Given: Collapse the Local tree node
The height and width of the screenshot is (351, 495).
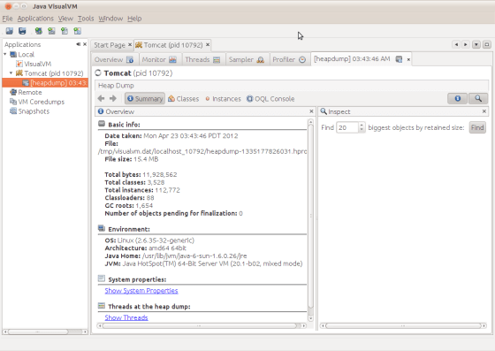Looking at the screenshot, I should pos(5,54).
